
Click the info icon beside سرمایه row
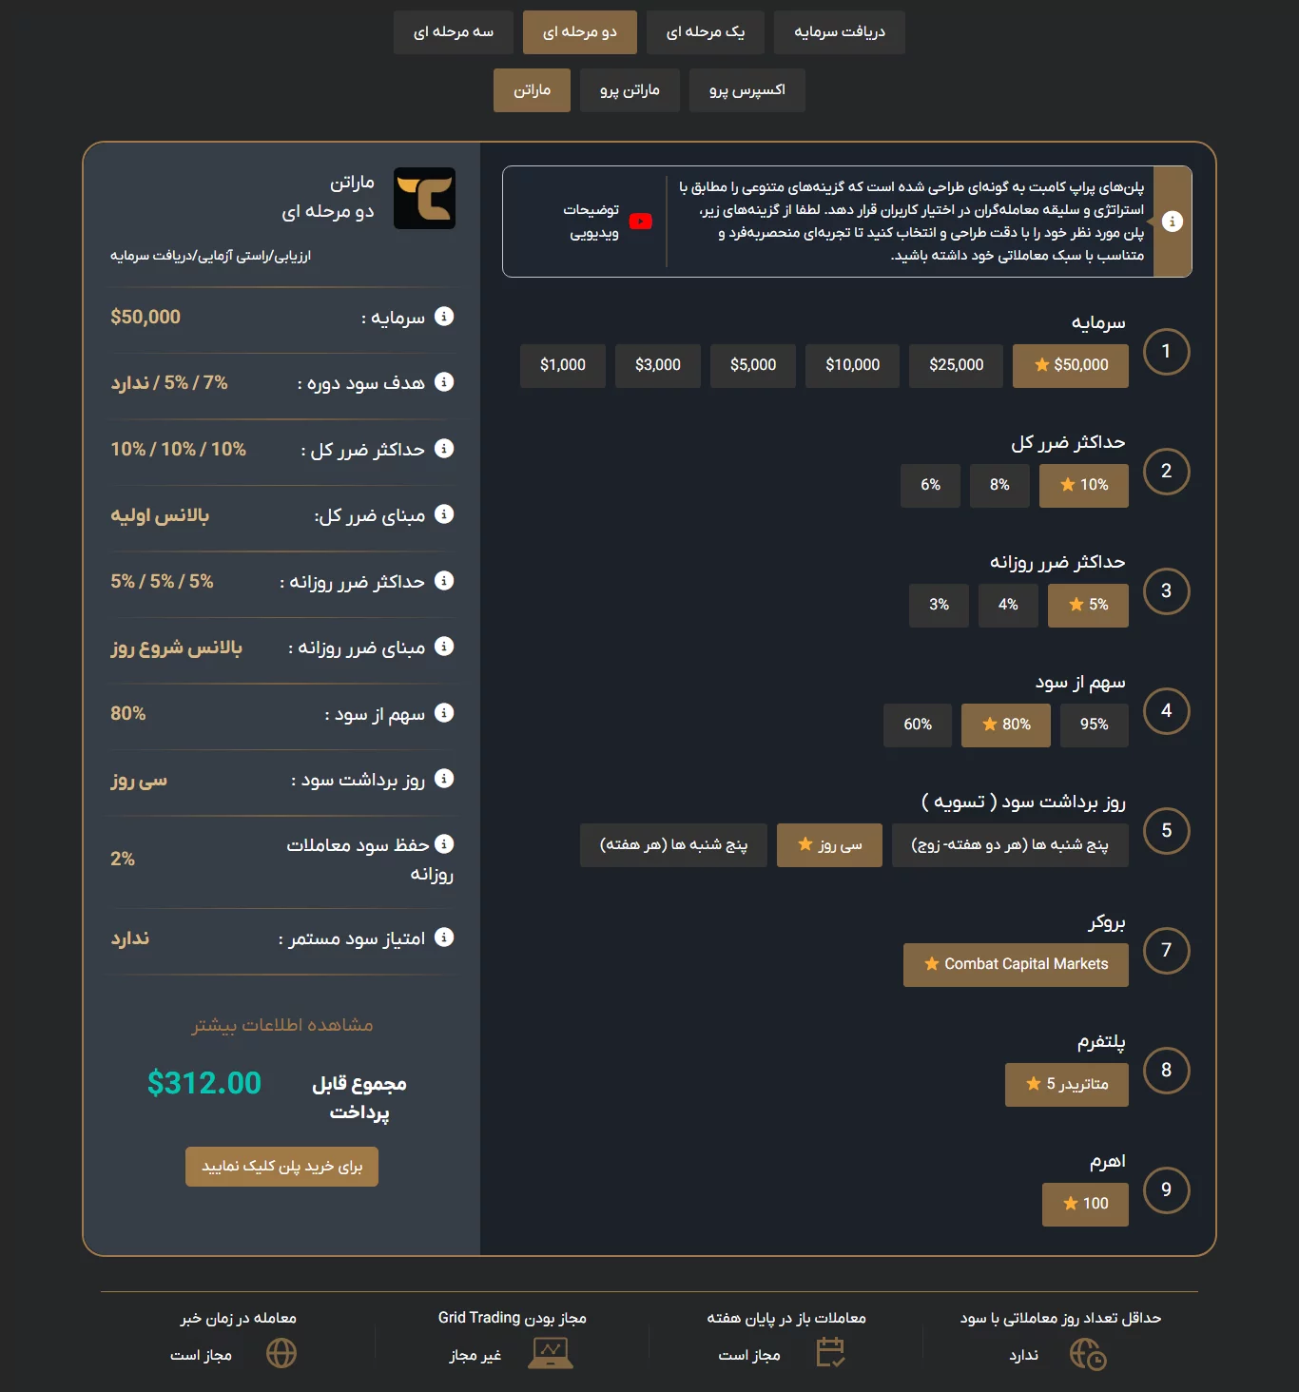(x=444, y=317)
